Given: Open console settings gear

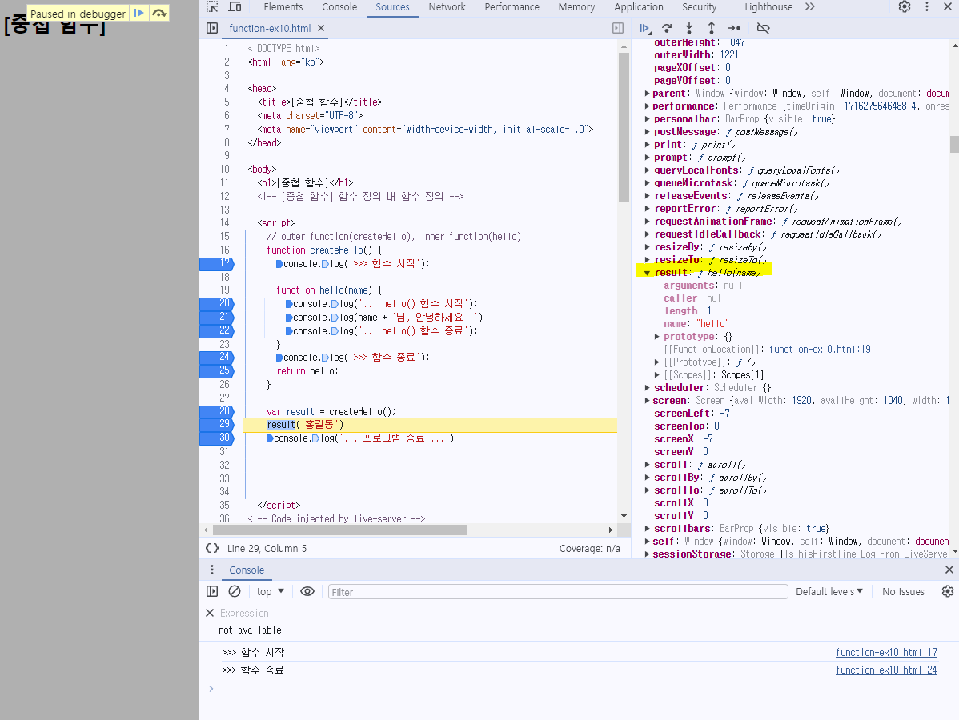Looking at the screenshot, I should [947, 592].
